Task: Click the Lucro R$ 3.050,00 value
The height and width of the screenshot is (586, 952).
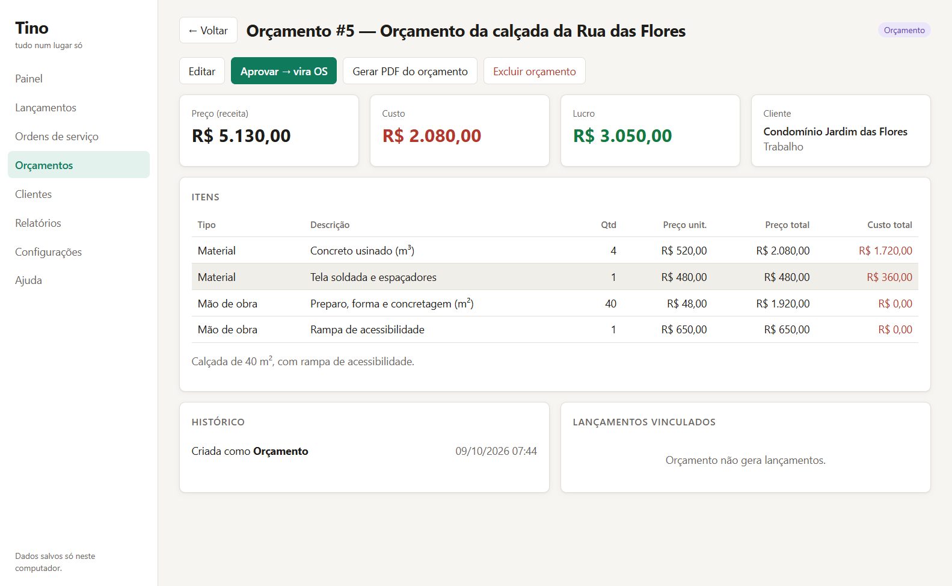Action: pos(622,136)
